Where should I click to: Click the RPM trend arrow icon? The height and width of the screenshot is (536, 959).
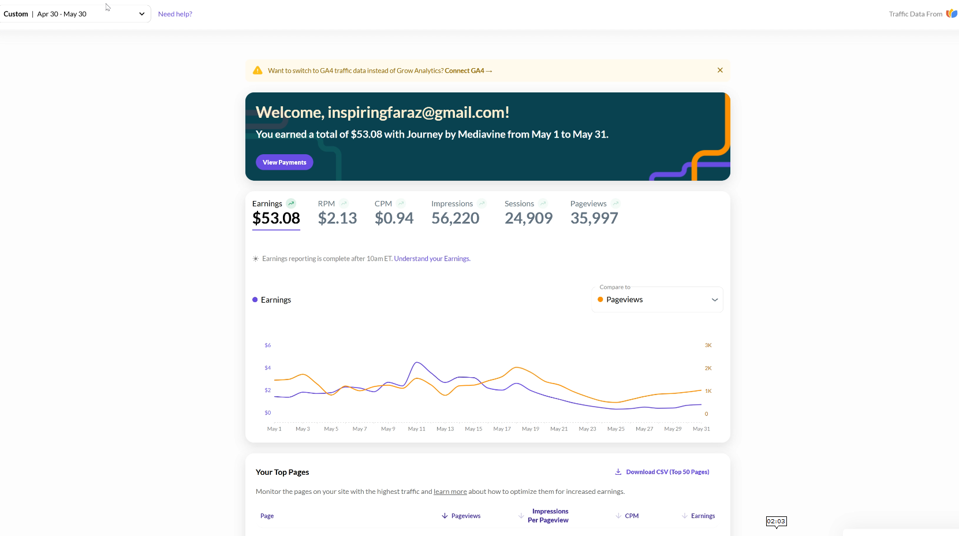(x=344, y=203)
